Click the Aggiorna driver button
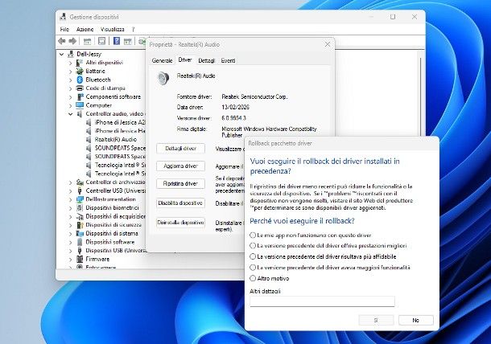The image size is (491, 344). 180,166
